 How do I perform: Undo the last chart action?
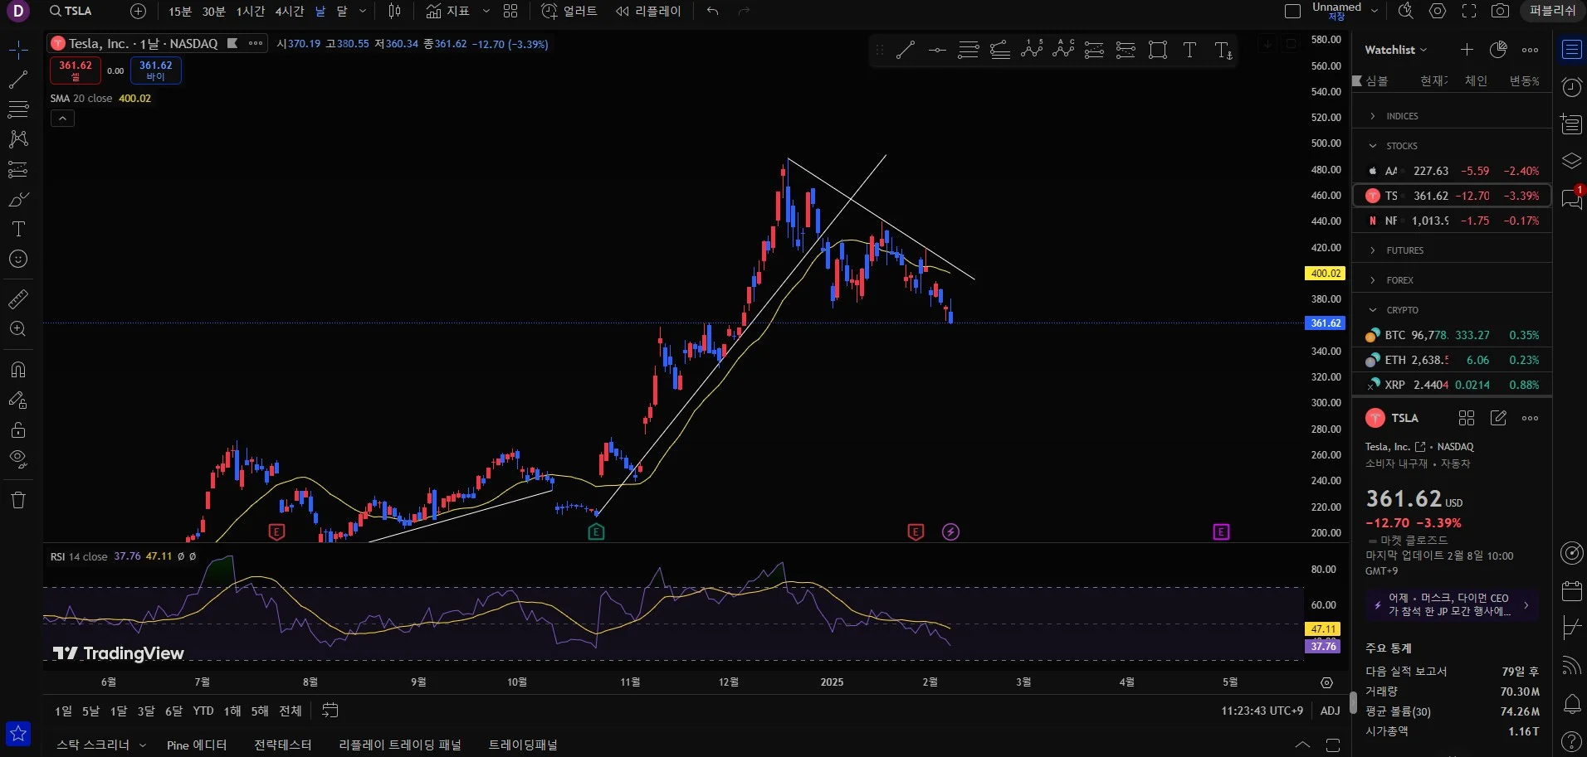(x=712, y=11)
